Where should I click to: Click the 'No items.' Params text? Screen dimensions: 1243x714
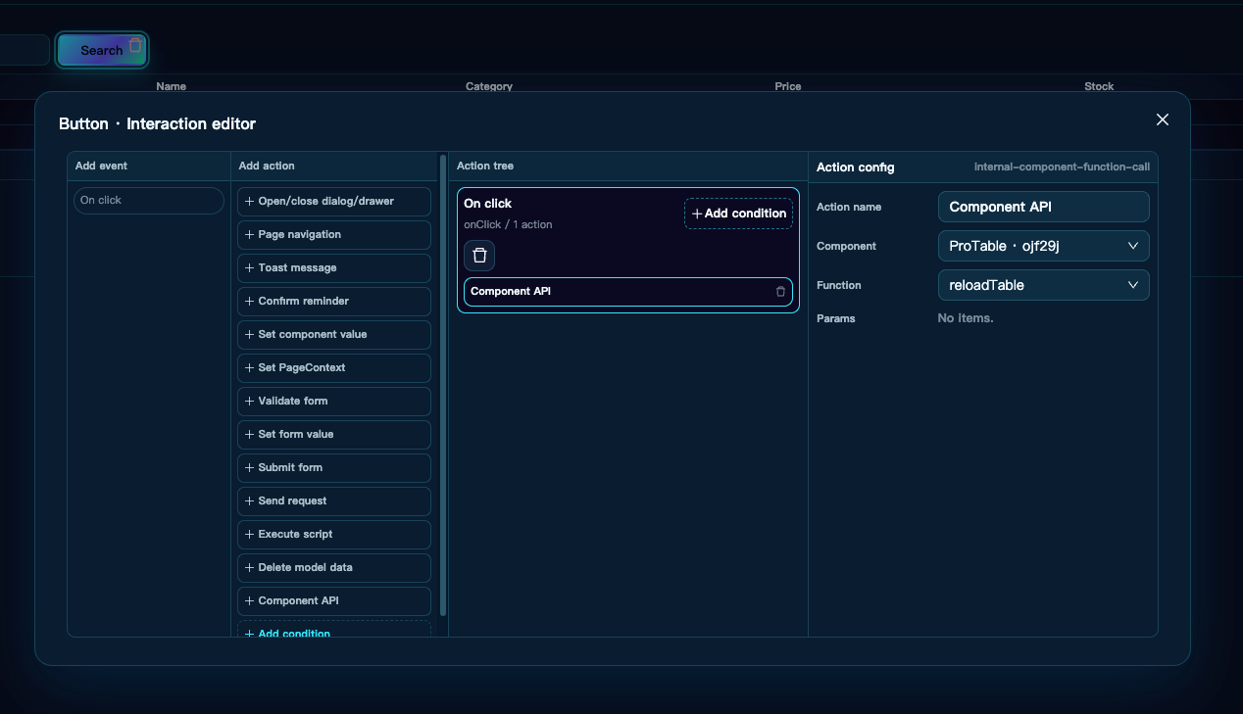pos(966,318)
